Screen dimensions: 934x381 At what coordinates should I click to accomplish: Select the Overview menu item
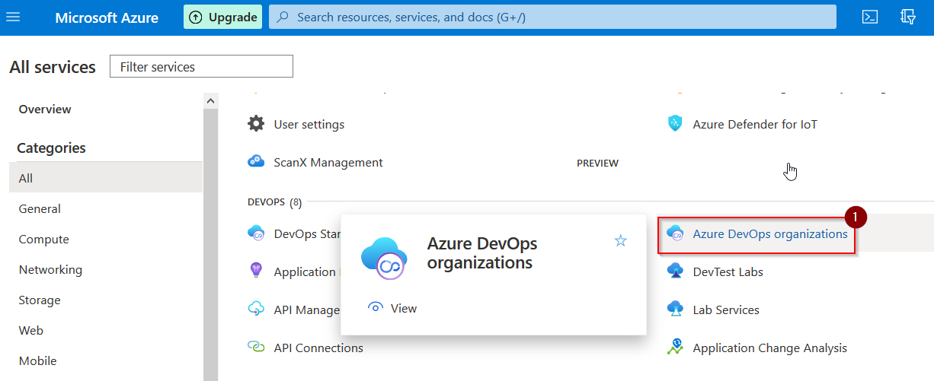pyautogui.click(x=45, y=110)
